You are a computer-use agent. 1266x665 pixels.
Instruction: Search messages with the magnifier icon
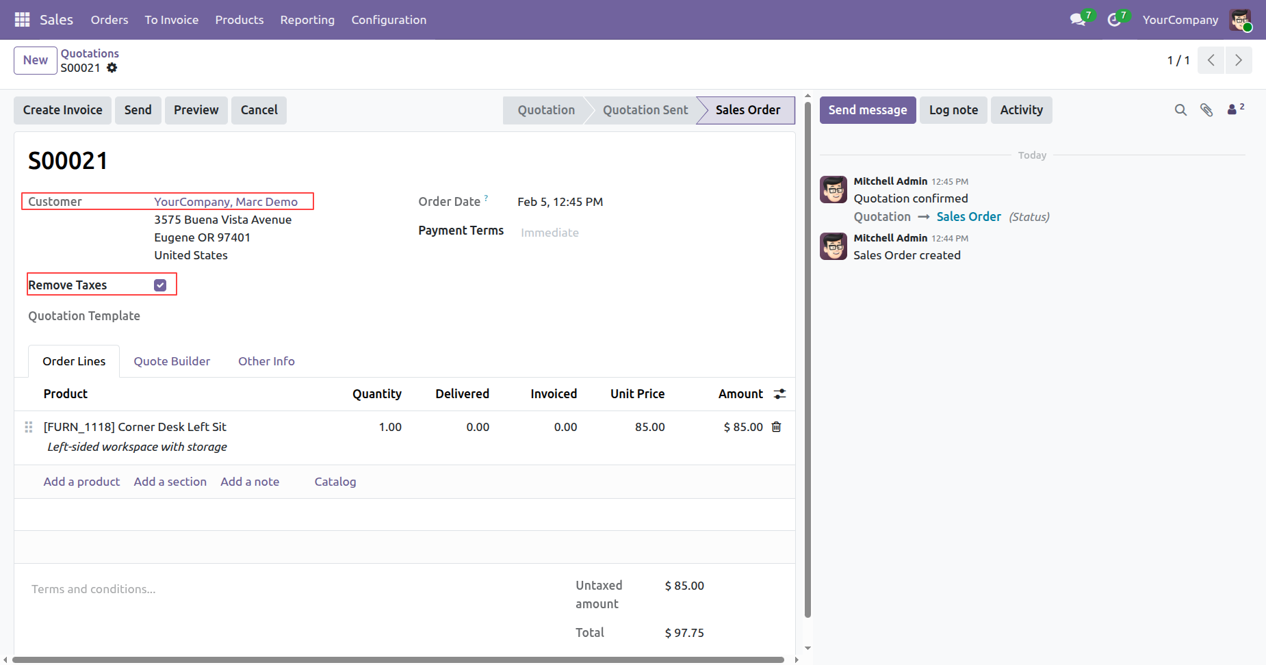[1180, 110]
